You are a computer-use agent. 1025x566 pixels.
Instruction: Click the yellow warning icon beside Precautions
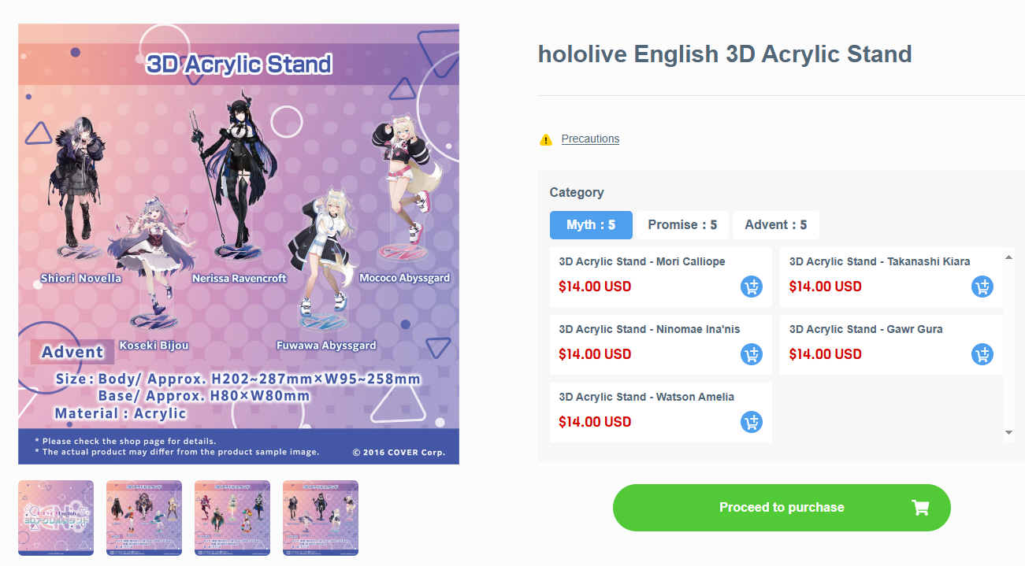(546, 139)
